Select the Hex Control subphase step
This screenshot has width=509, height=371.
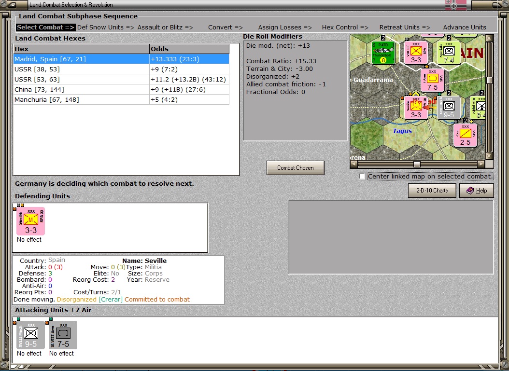tap(345, 27)
